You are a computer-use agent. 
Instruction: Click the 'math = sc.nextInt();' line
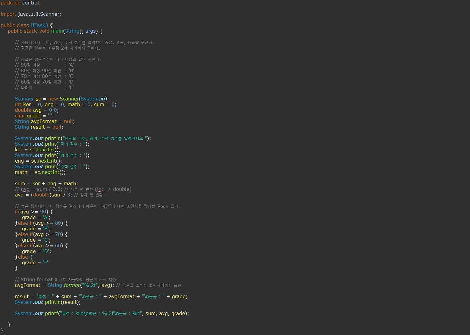click(x=40, y=172)
